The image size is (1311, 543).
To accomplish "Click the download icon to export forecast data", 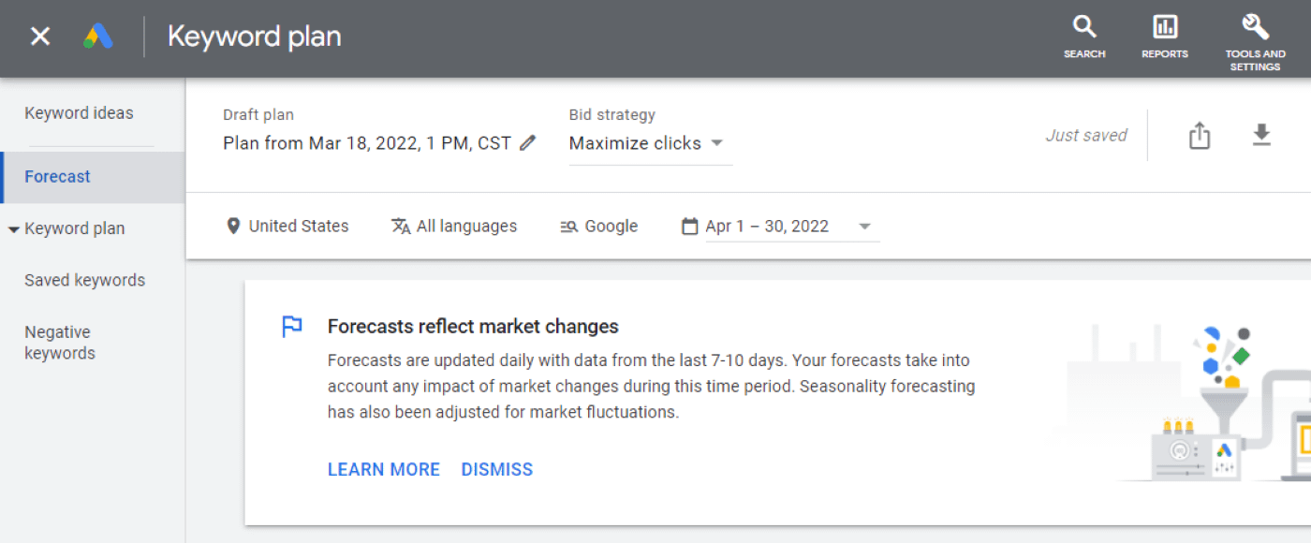I will 1261,135.
